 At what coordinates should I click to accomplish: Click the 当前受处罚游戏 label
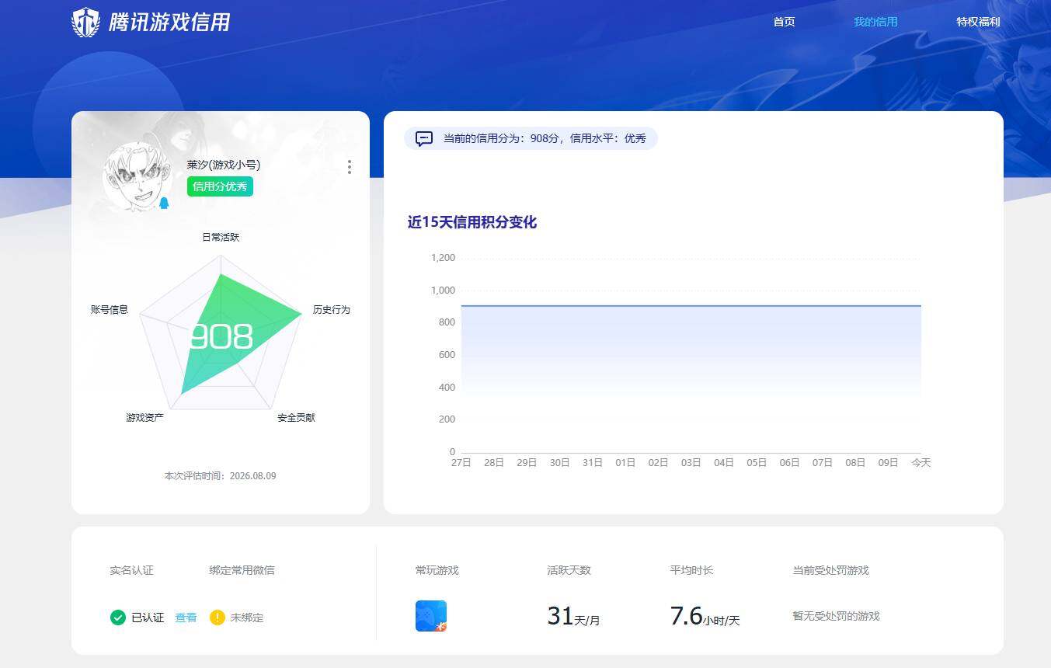click(x=830, y=570)
